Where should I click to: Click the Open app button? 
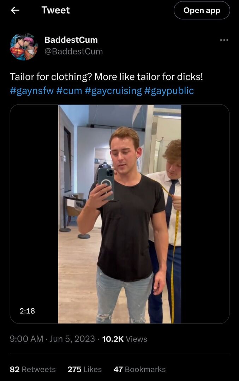(202, 10)
